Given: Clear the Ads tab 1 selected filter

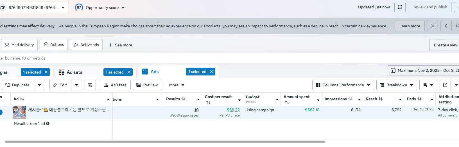Looking at the screenshot, I should point(211,72).
